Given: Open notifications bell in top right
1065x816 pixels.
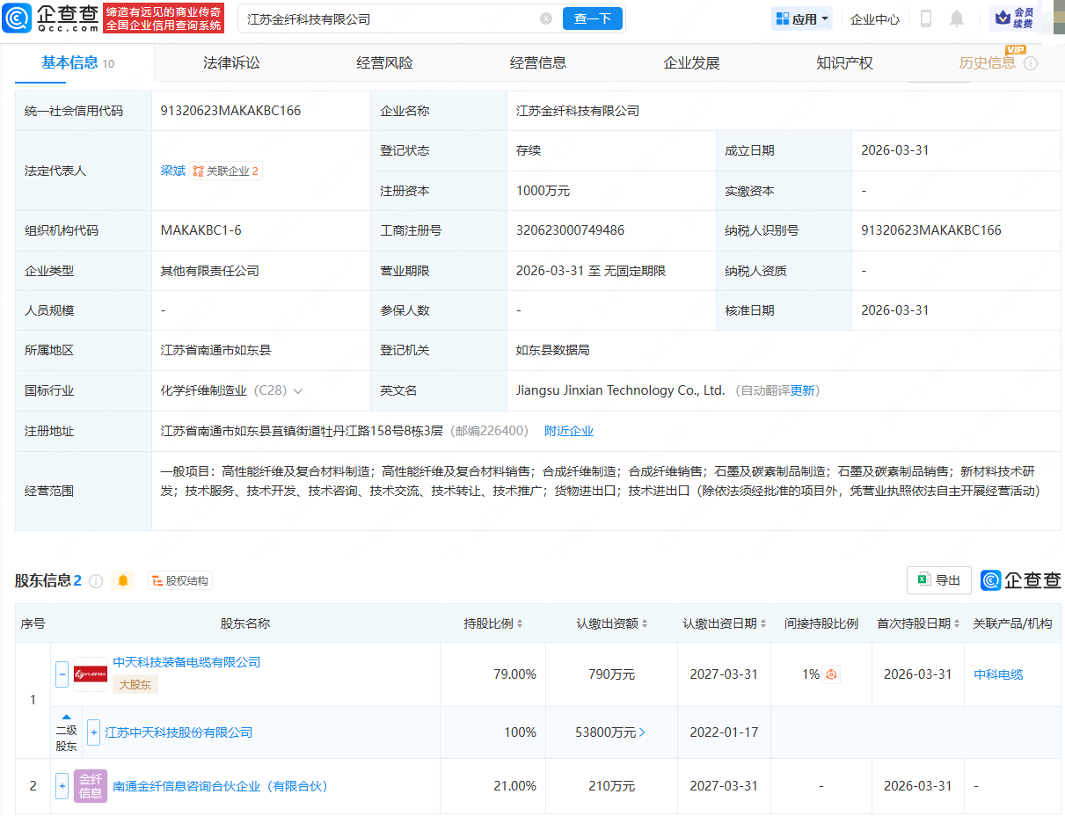Looking at the screenshot, I should click(x=956, y=18).
